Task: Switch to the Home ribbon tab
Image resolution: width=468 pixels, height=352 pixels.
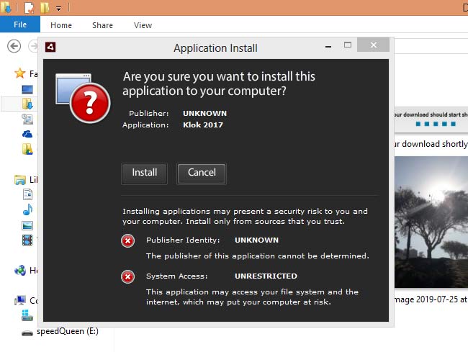Action: (x=61, y=25)
